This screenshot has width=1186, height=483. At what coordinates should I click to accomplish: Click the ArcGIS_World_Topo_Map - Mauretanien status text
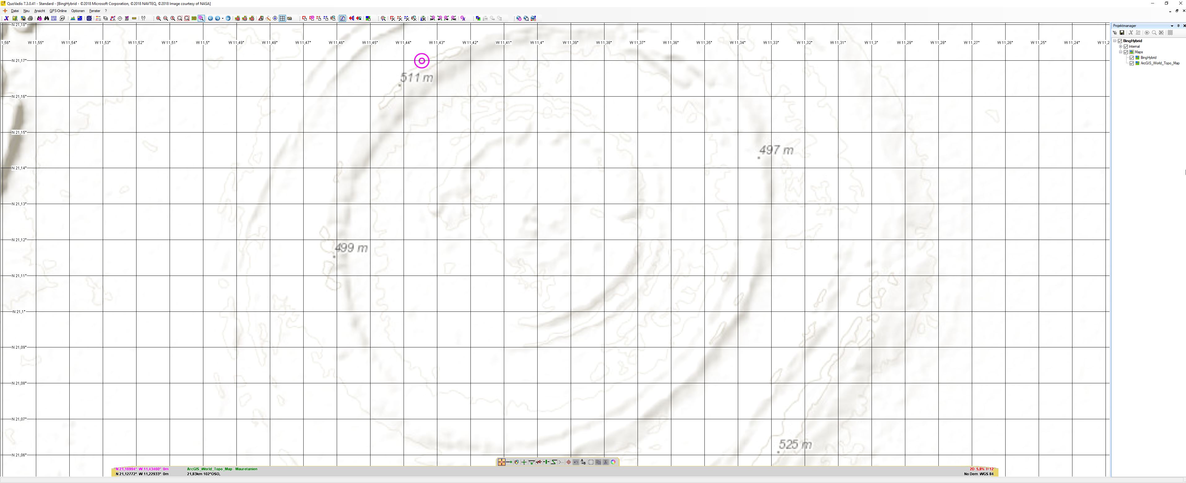click(x=222, y=469)
